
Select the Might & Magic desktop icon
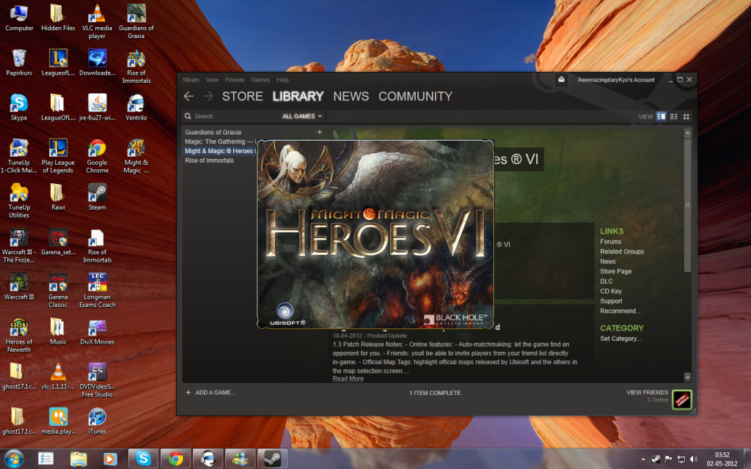(136, 157)
